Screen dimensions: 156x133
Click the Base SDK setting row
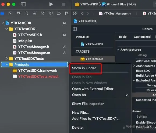143,71
